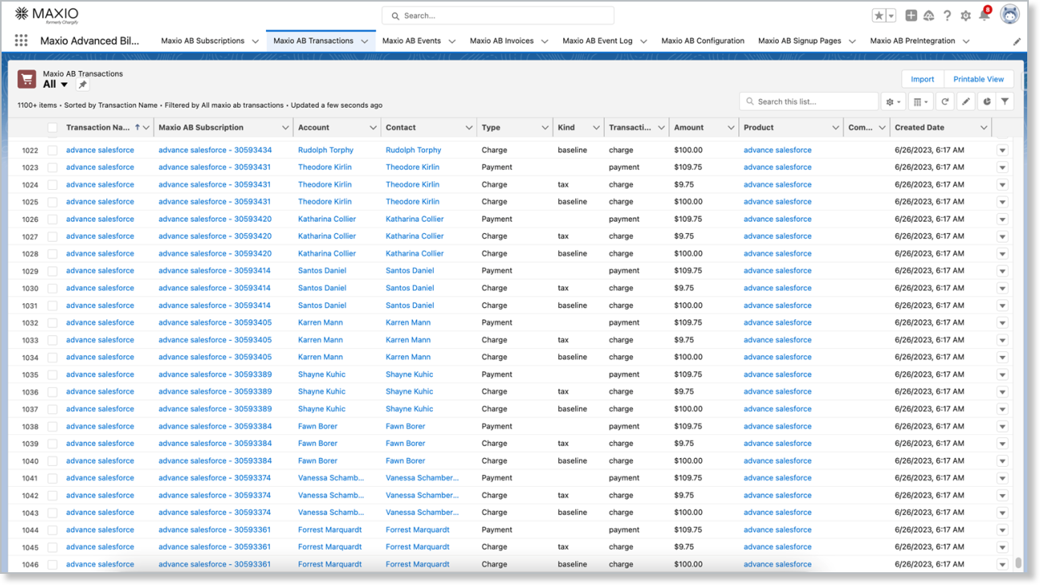
Task: Open the Display As table menu
Action: tap(920, 101)
